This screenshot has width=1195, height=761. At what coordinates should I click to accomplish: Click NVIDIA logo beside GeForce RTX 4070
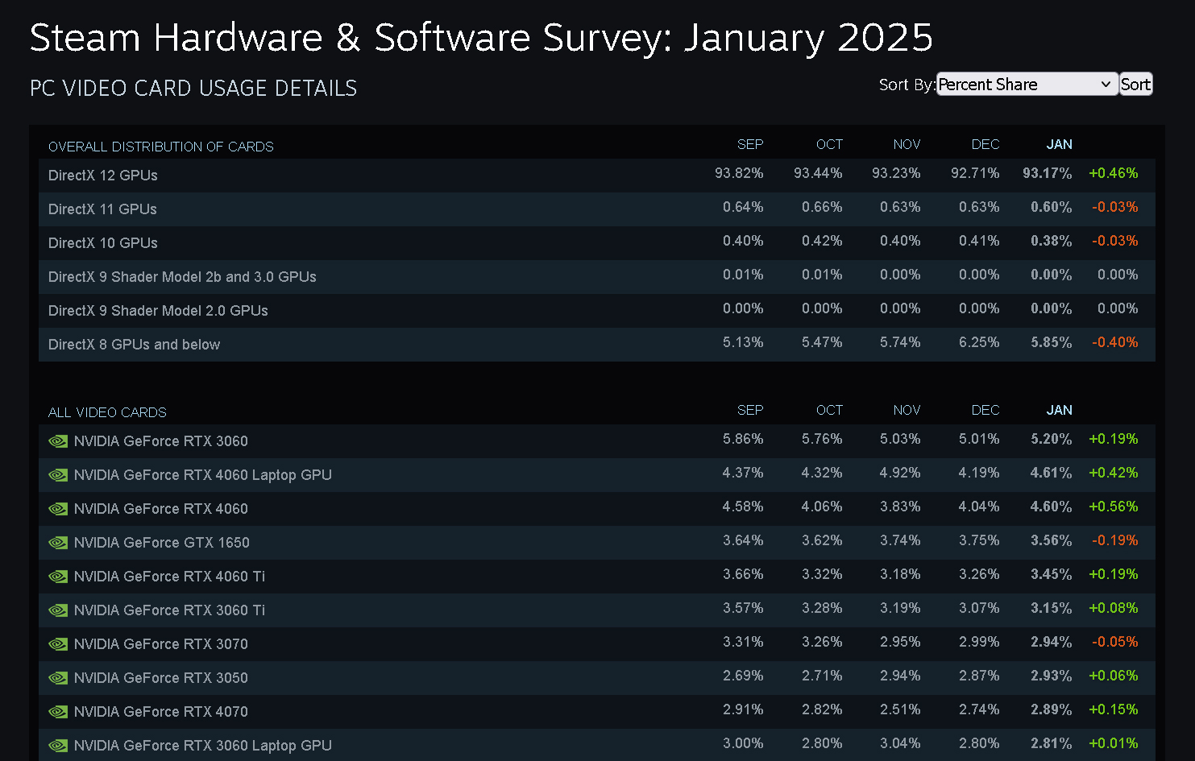[x=58, y=712]
